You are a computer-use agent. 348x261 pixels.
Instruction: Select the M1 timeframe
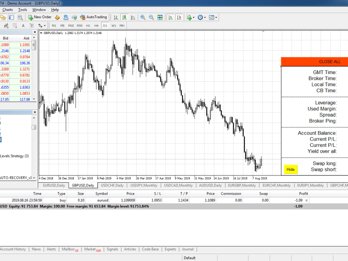coord(54,26)
